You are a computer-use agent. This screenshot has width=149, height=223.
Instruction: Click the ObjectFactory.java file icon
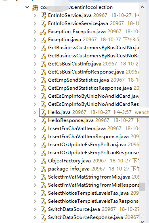coord(43,161)
